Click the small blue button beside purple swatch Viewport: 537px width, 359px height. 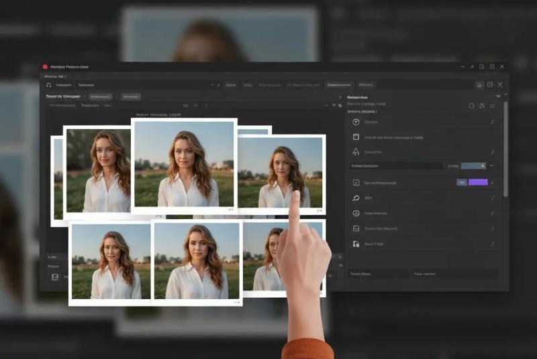[462, 182]
